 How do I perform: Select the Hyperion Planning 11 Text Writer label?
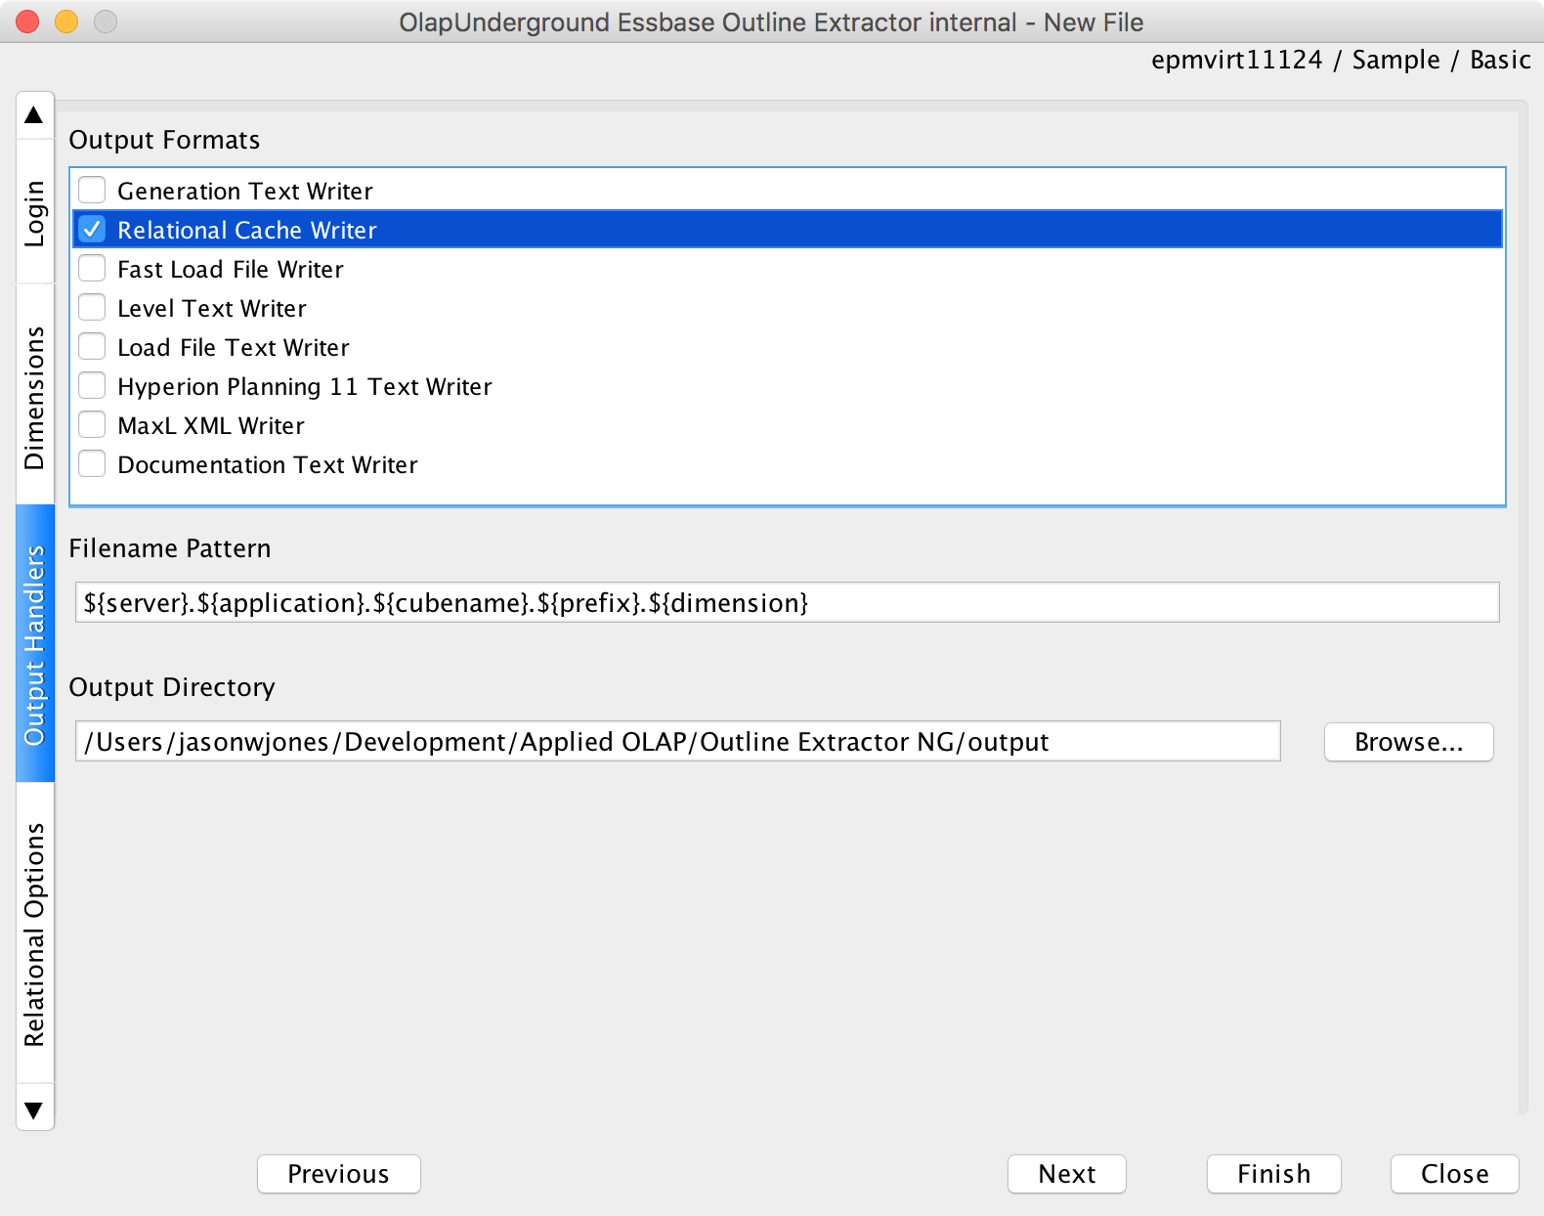point(305,386)
